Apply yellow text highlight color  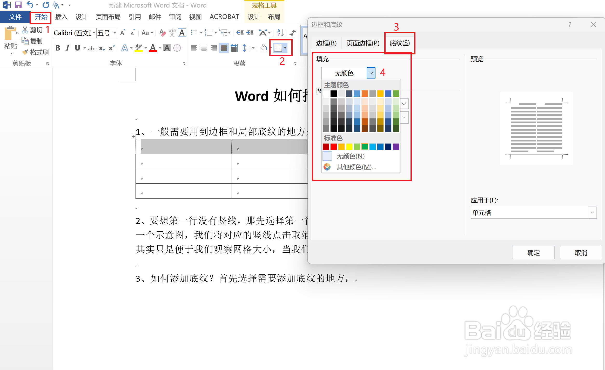coord(138,48)
